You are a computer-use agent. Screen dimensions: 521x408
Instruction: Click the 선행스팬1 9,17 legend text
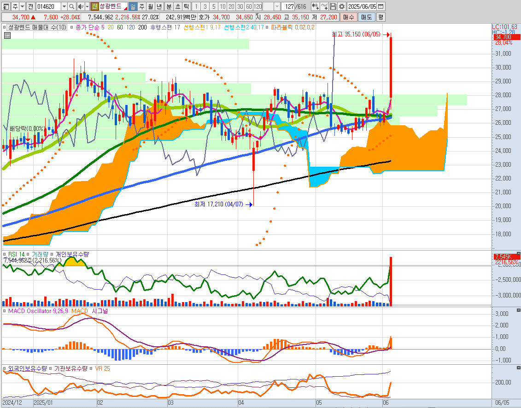(202, 27)
